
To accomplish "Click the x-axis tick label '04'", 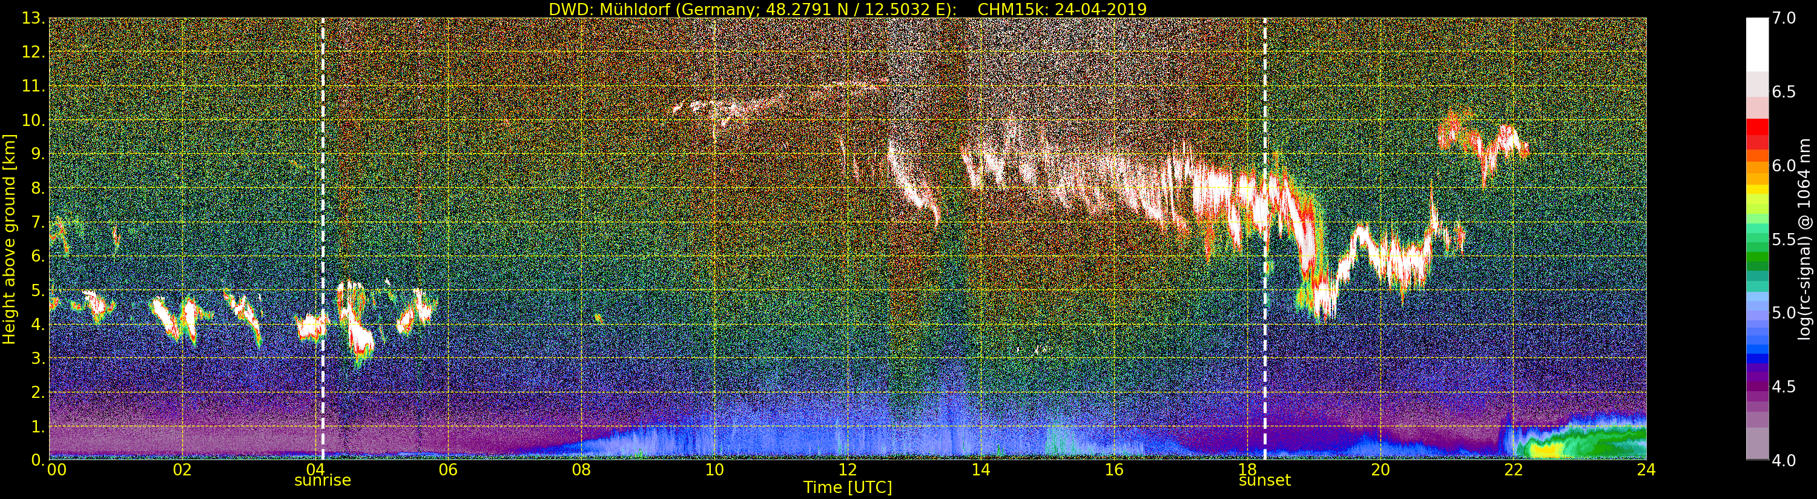I will click(315, 470).
